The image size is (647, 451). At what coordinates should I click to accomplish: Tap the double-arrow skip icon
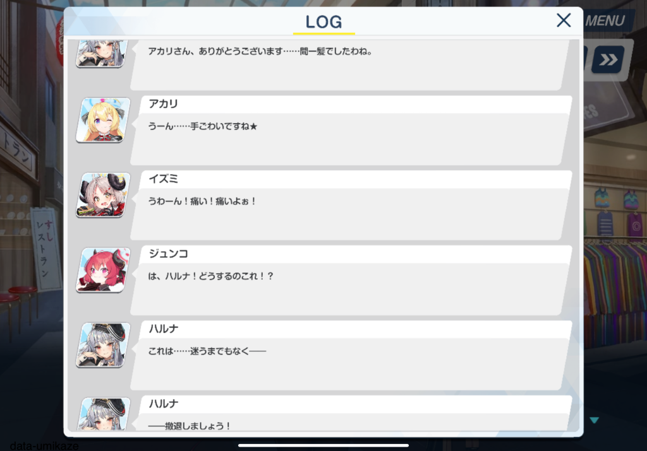608,60
